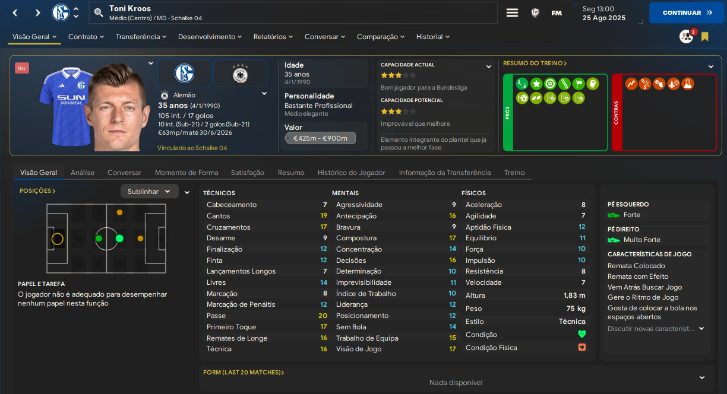Open the Transferência dropdown menu
The height and width of the screenshot is (394, 727).
point(141,37)
